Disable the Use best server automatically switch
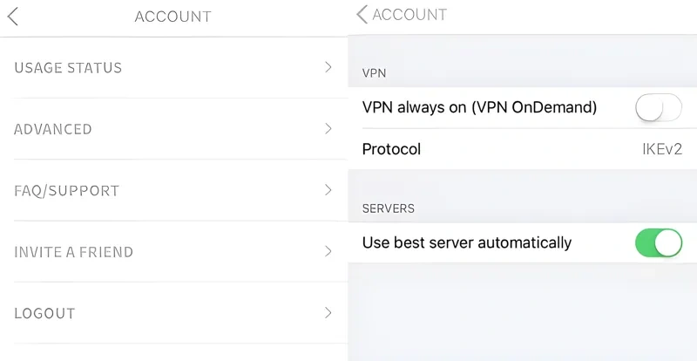The width and height of the screenshot is (697, 361). (x=658, y=242)
